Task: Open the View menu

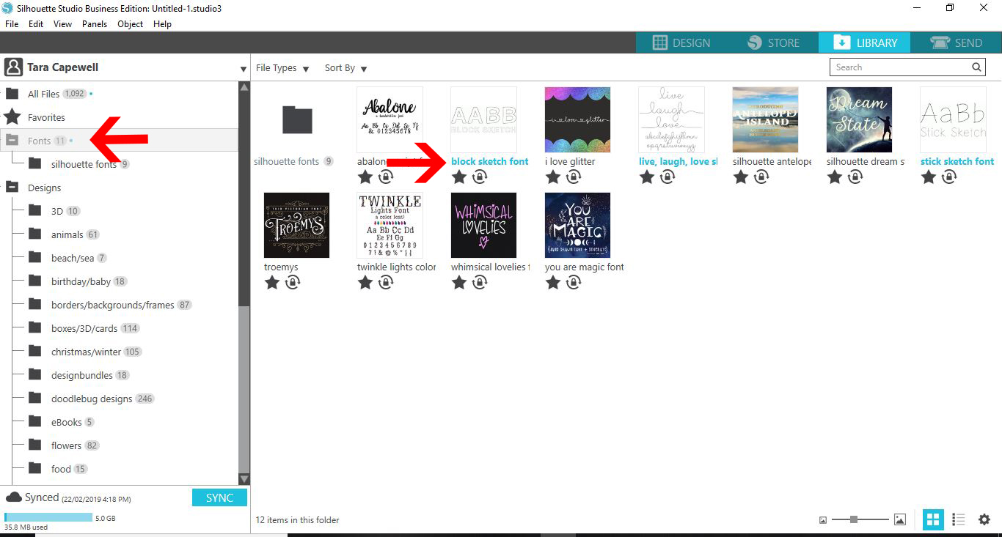Action: 63,24
